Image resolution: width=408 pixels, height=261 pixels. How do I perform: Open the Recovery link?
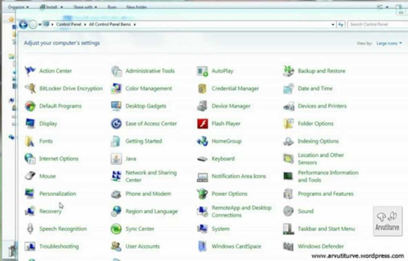tap(50, 211)
